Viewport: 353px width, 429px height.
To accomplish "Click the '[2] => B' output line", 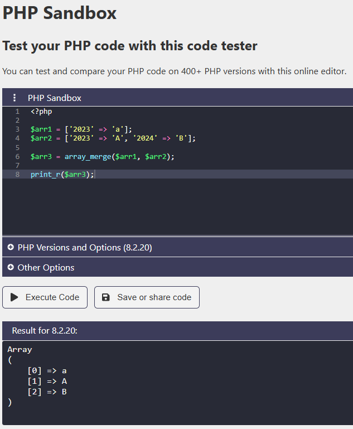I will [47, 392].
